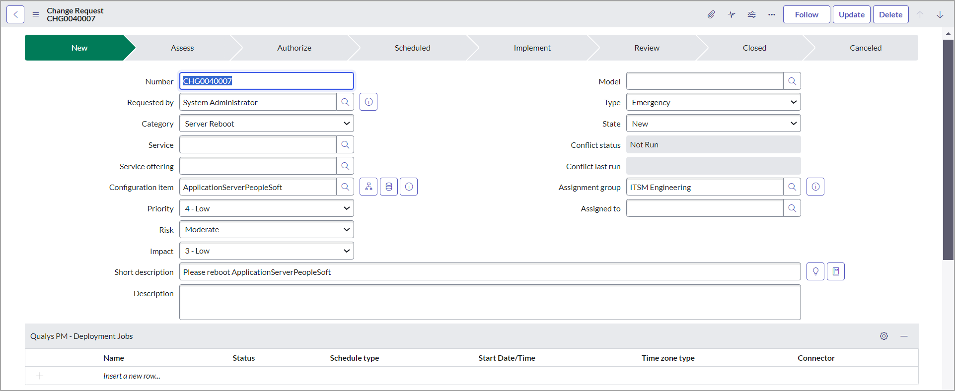Expand the Category dropdown
955x391 pixels.
point(267,124)
